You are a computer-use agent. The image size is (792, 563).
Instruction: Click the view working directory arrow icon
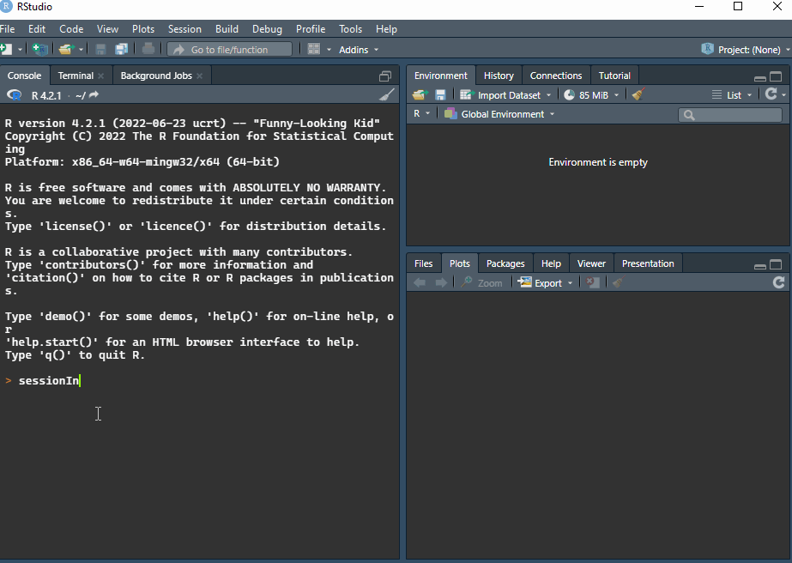click(94, 94)
